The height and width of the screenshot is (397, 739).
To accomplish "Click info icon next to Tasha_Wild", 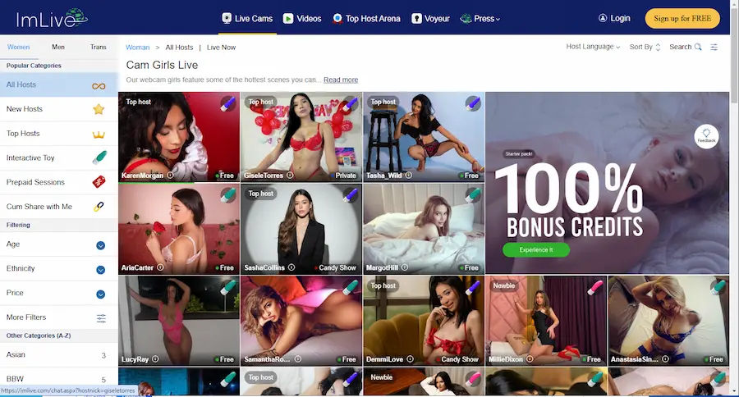I will 409,176.
